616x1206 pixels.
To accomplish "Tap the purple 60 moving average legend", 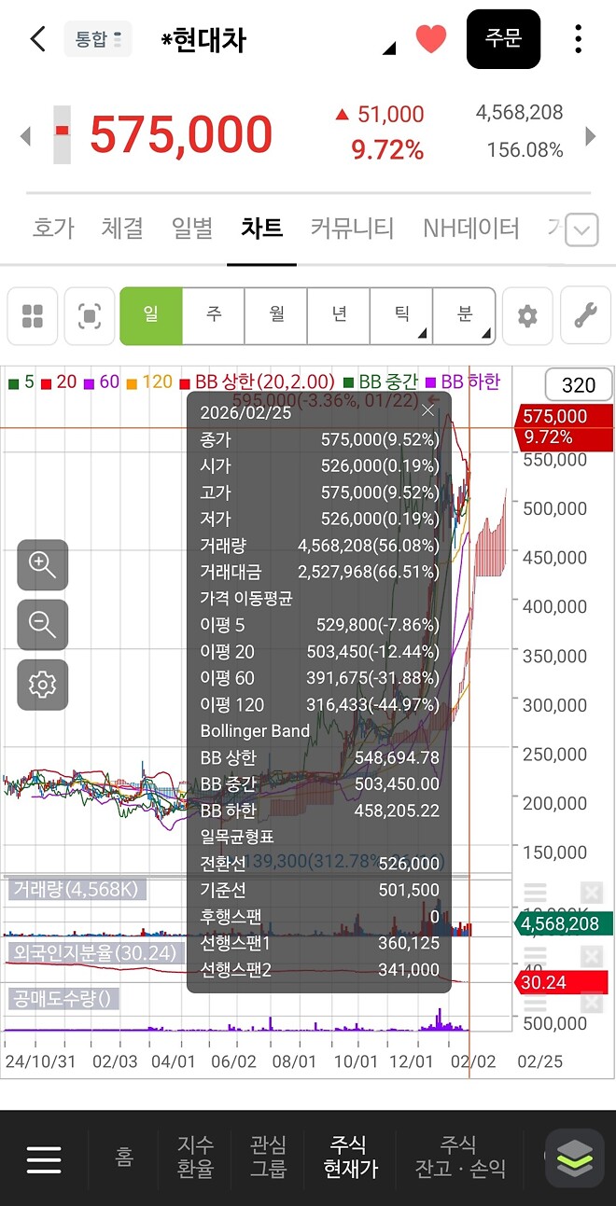I will (x=102, y=381).
